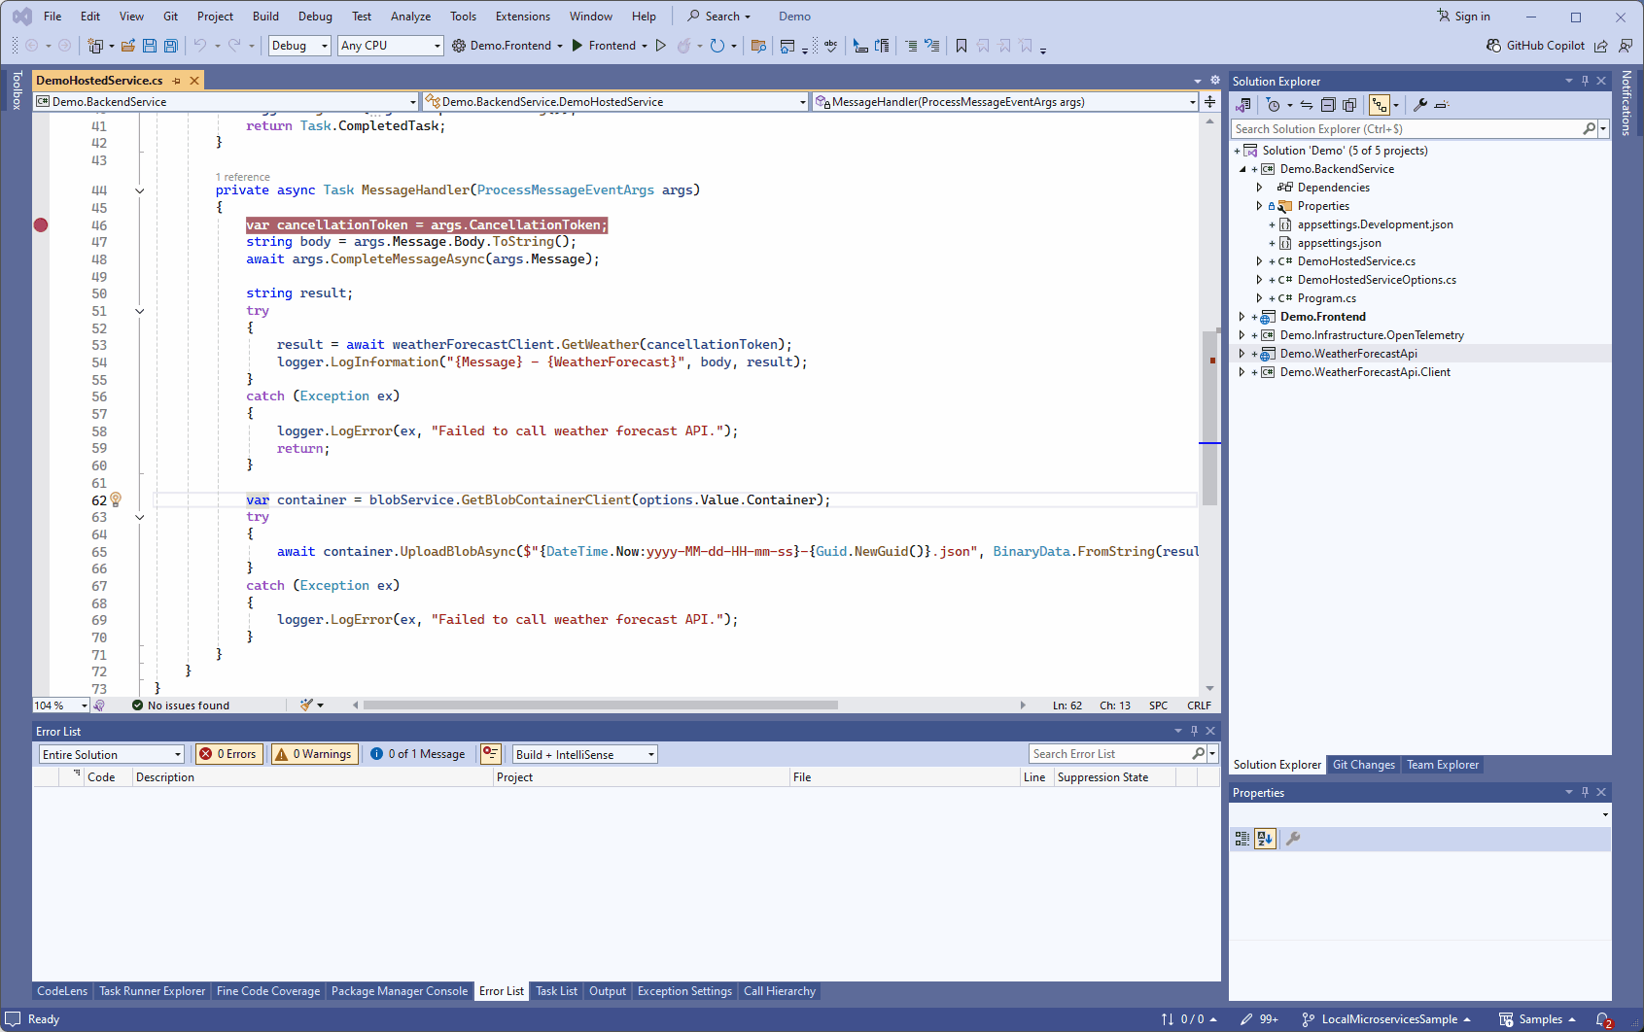Click the Undo arrow icon

(x=200, y=46)
